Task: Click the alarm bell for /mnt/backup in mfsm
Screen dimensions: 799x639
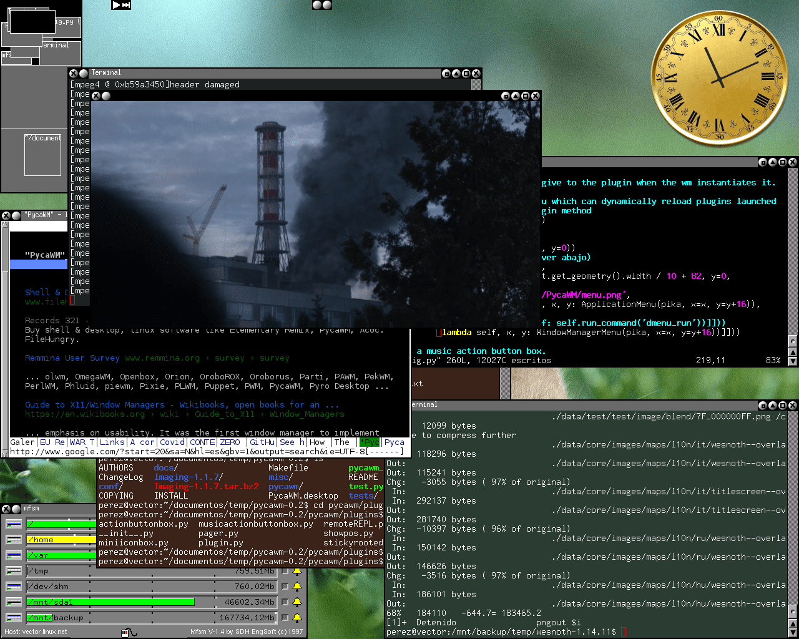Action: (297, 618)
